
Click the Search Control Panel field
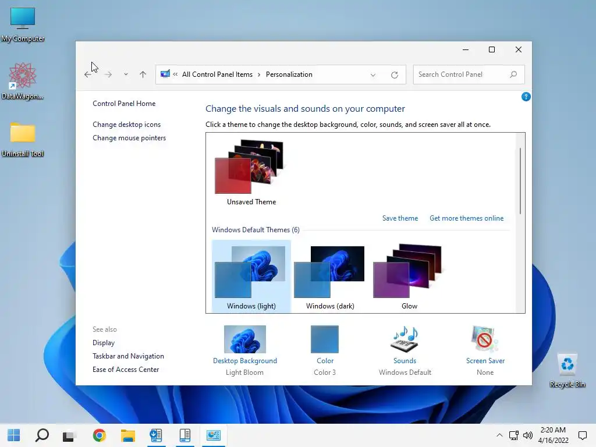point(469,74)
